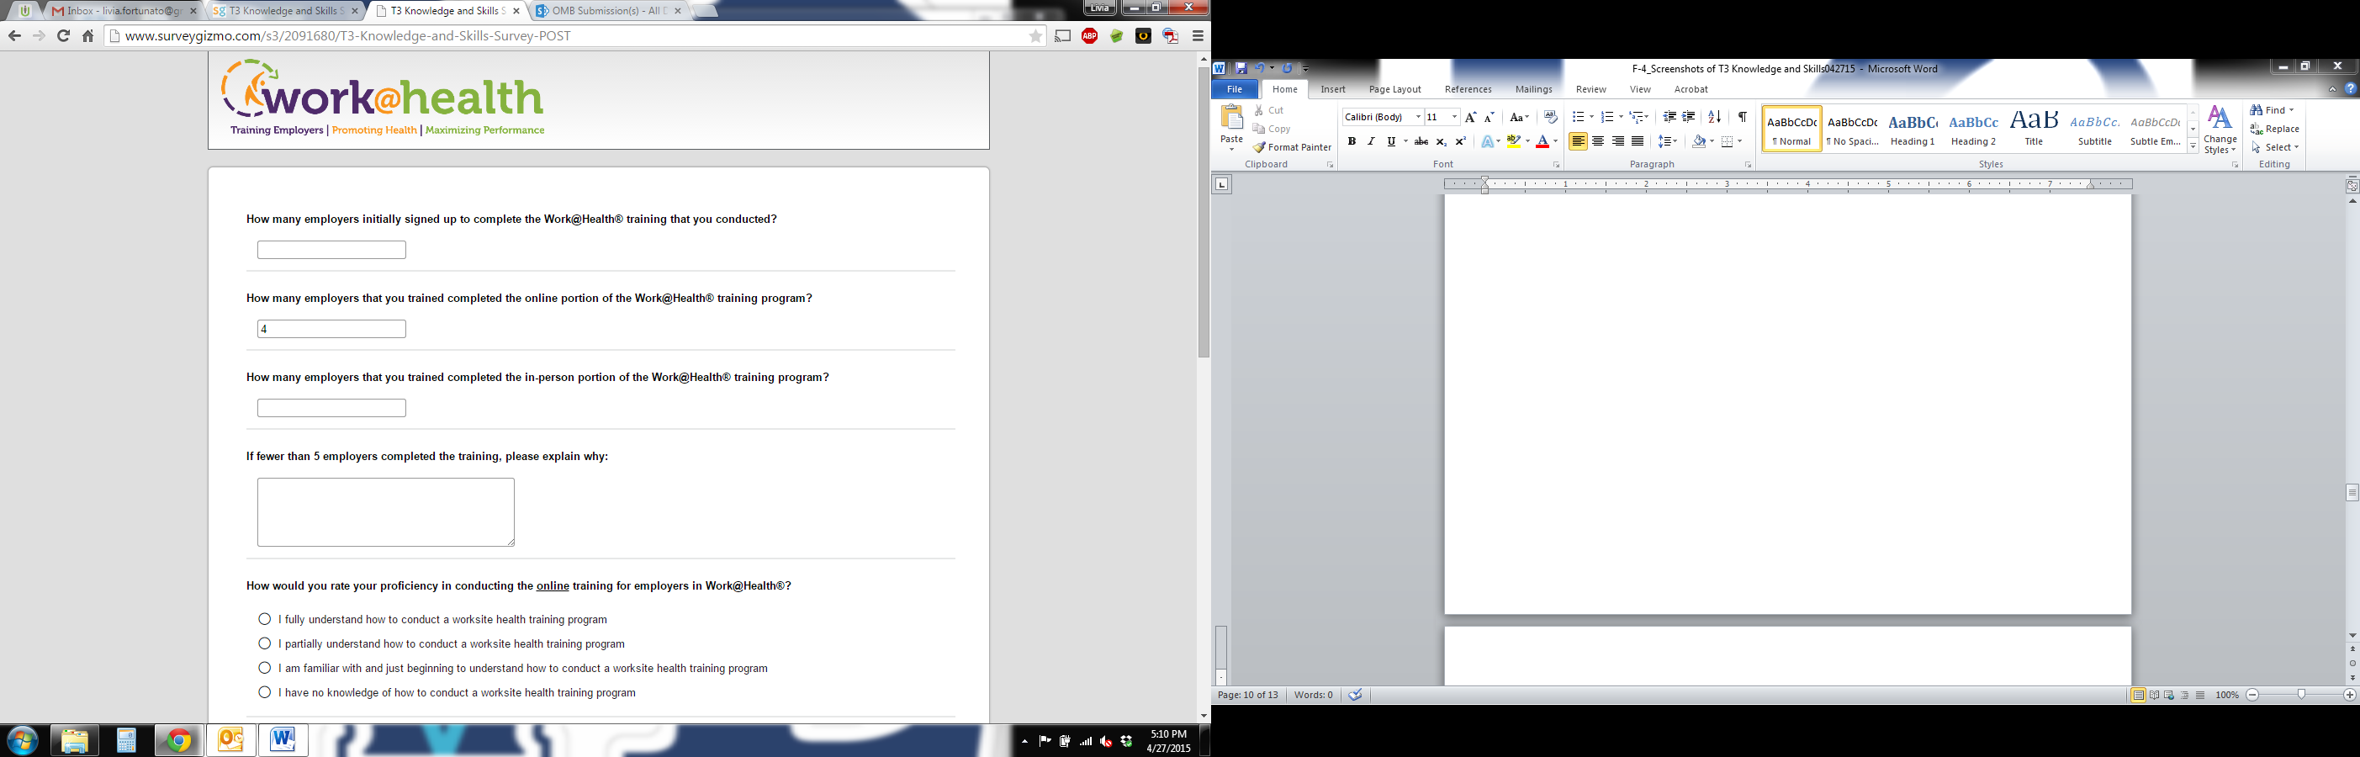Switch to the Mailings tab
Viewport: 2360px width, 757px height.
pyautogui.click(x=1533, y=89)
